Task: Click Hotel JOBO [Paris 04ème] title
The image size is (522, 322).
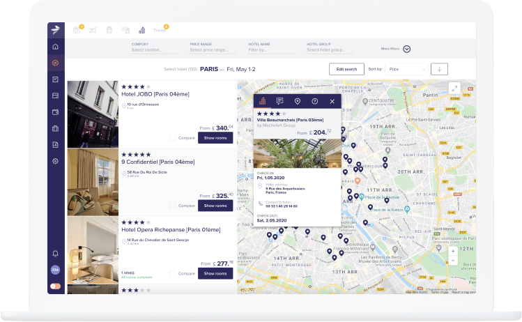Action: tap(155, 94)
